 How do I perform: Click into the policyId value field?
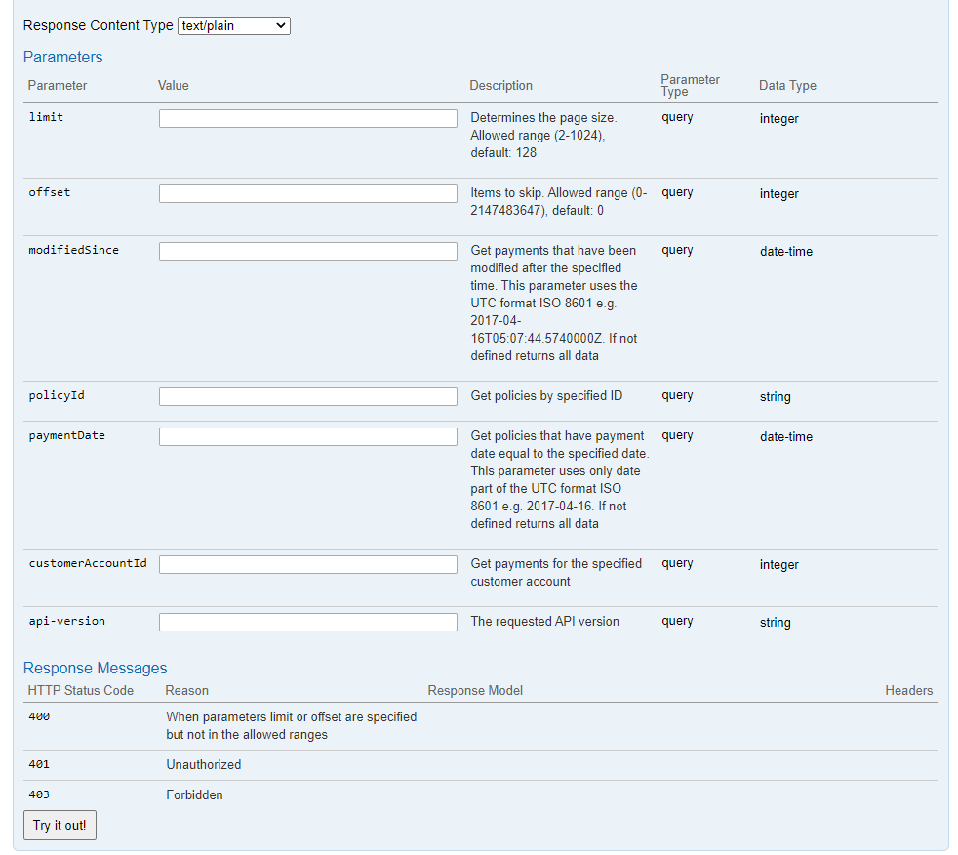307,396
